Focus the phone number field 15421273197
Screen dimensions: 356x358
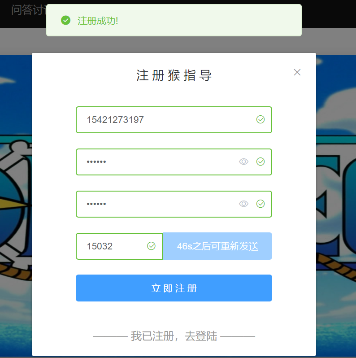click(x=174, y=120)
